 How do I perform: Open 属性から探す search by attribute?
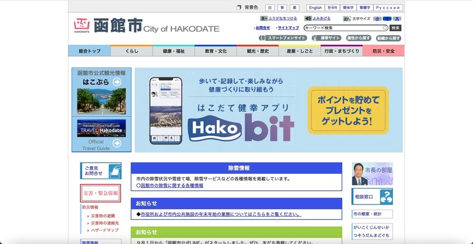pyautogui.click(x=358, y=38)
